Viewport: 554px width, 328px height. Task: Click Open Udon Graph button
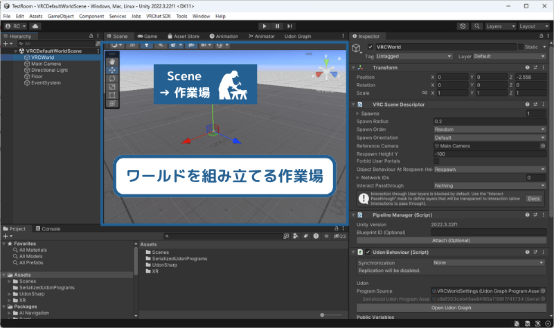(x=452, y=308)
